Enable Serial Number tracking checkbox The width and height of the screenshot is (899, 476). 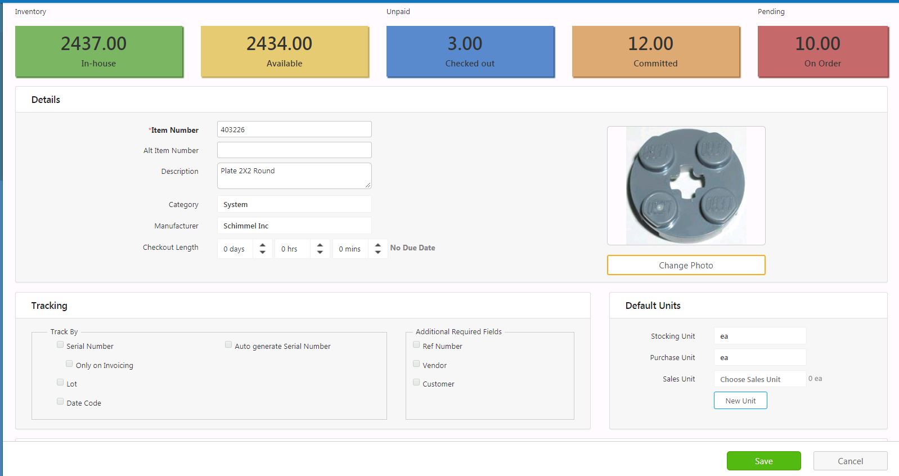tap(60, 345)
